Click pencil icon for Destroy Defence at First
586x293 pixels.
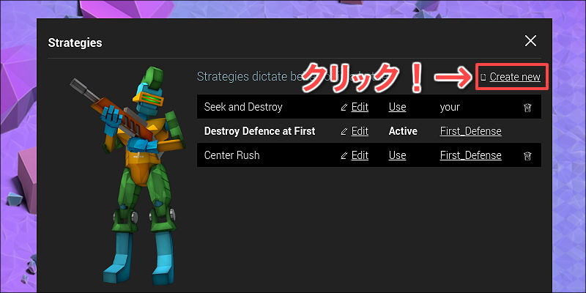pos(344,132)
